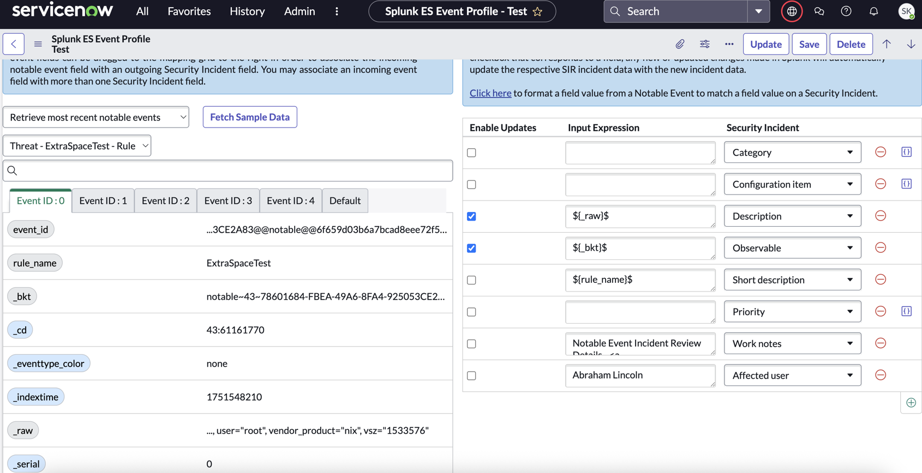Remove the Short description mapping row

pos(881,280)
